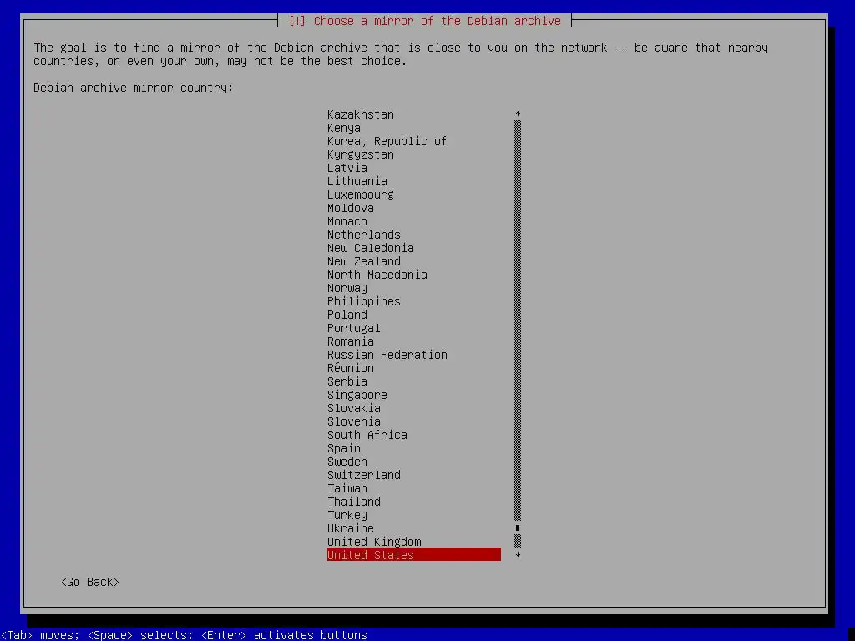Select Turkey entry
The image size is (855, 641).
point(347,515)
